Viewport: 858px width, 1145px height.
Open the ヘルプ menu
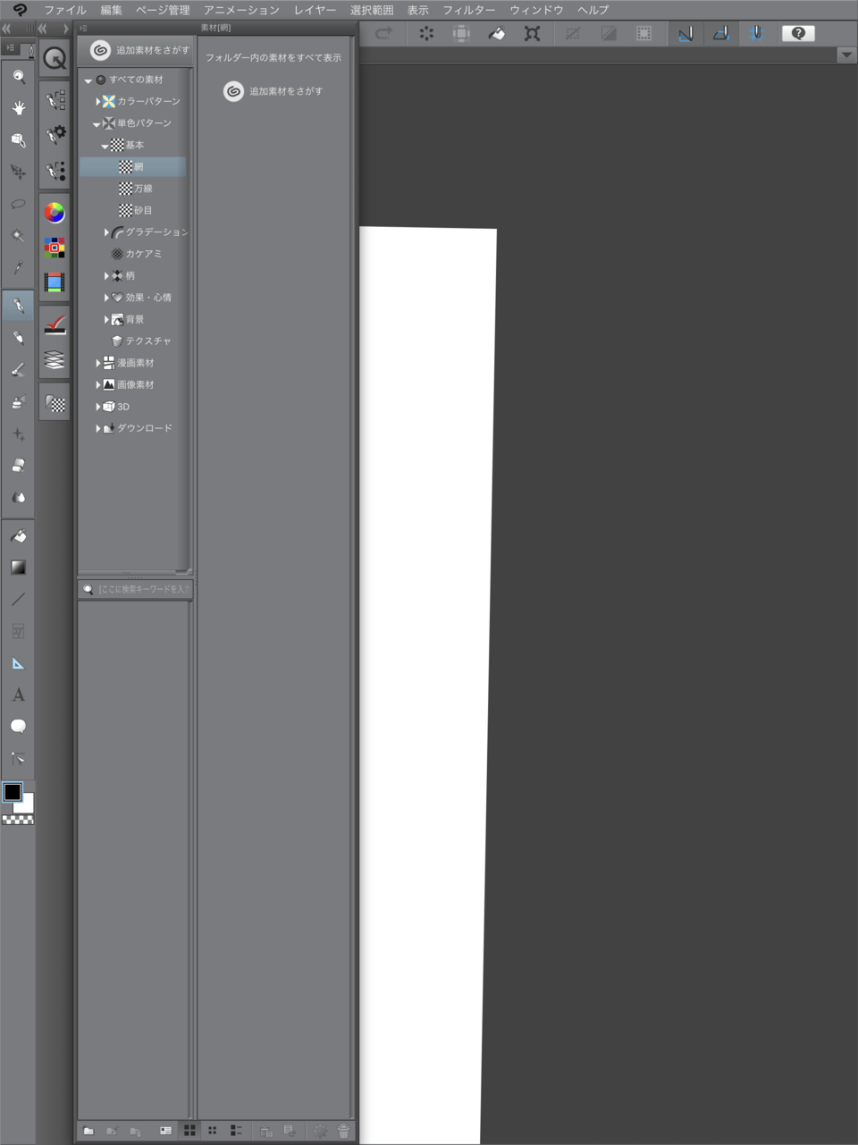[x=593, y=10]
